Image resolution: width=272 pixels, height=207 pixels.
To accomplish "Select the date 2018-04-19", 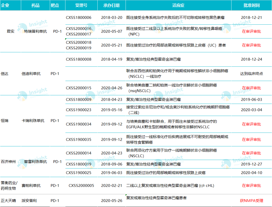I will click(x=112, y=59).
